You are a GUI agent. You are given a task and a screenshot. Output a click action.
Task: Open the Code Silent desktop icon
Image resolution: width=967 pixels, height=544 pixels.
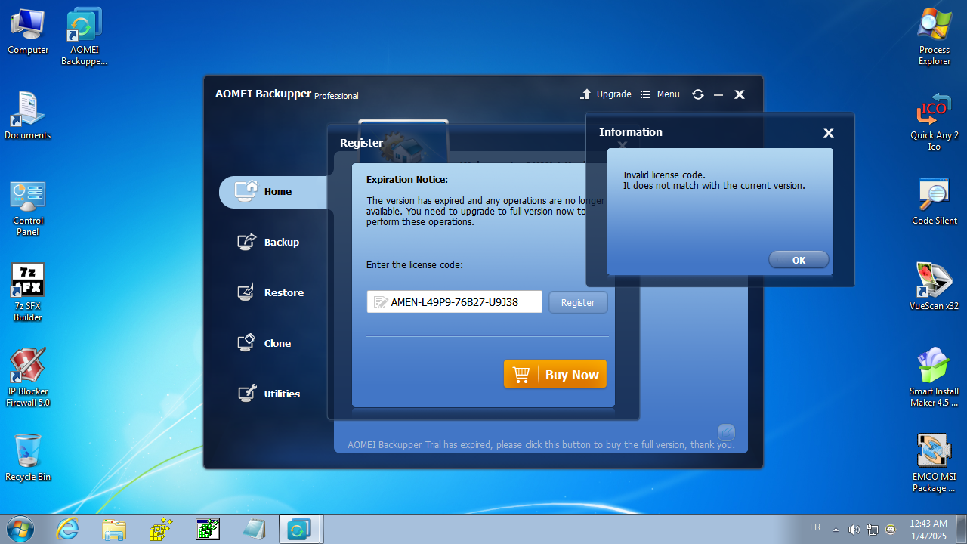935,201
